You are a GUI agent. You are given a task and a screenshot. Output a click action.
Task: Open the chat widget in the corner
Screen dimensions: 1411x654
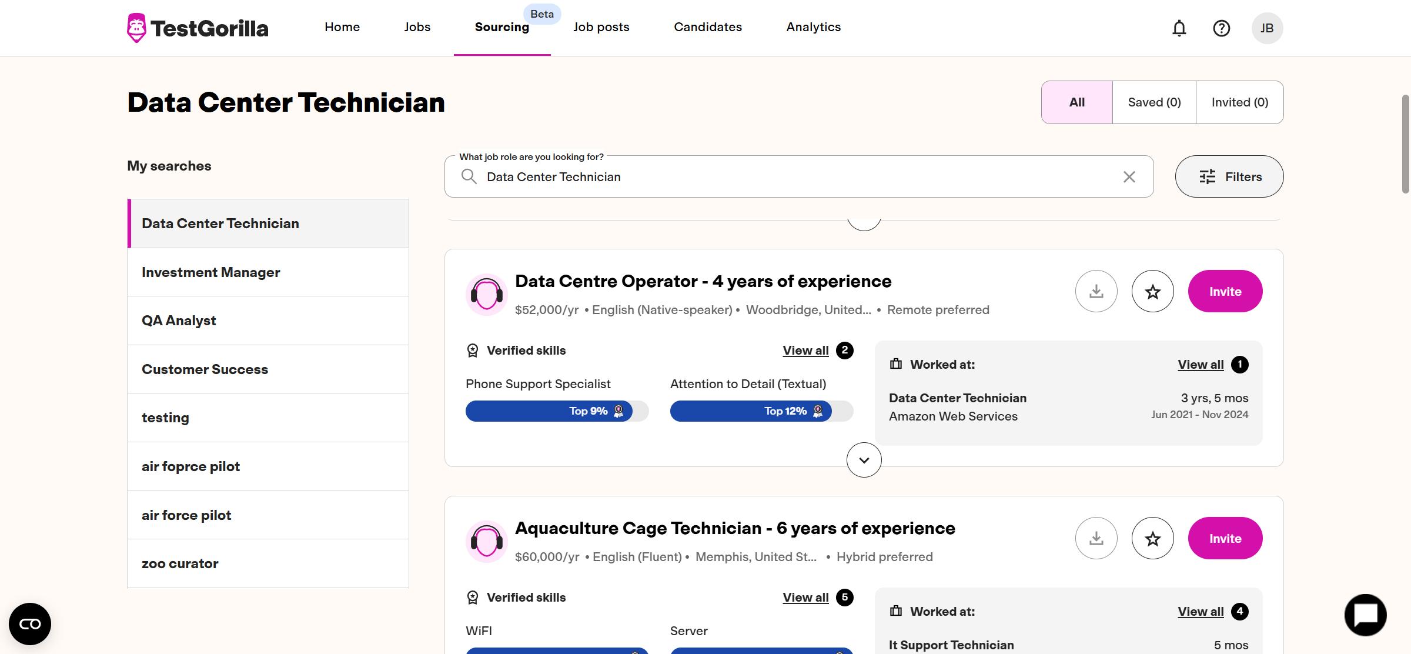click(1365, 615)
